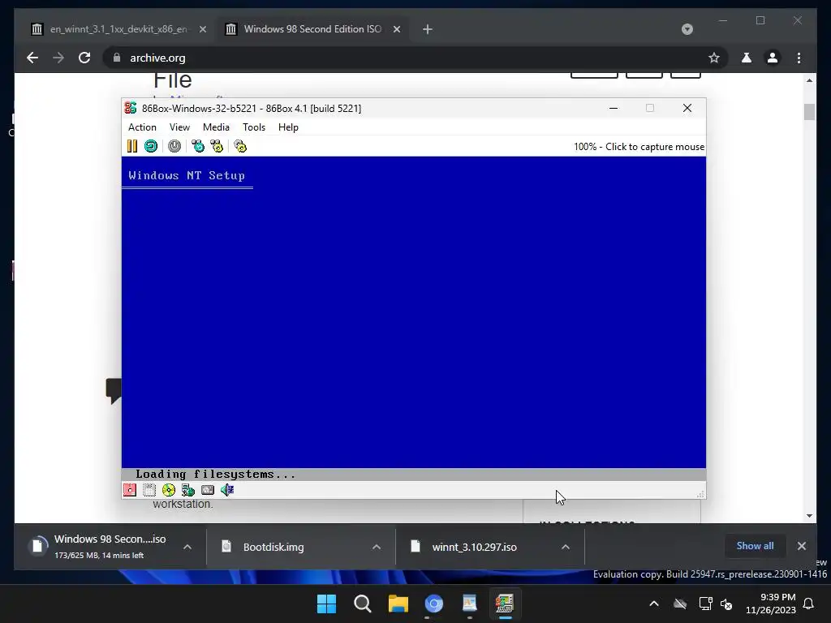Open the tab search dropdown arrow
Viewport: 831px width, 623px height.
click(x=687, y=29)
